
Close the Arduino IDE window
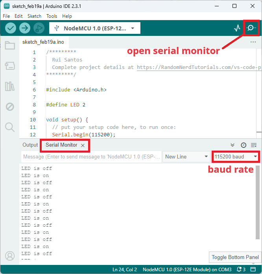pos(253,6)
